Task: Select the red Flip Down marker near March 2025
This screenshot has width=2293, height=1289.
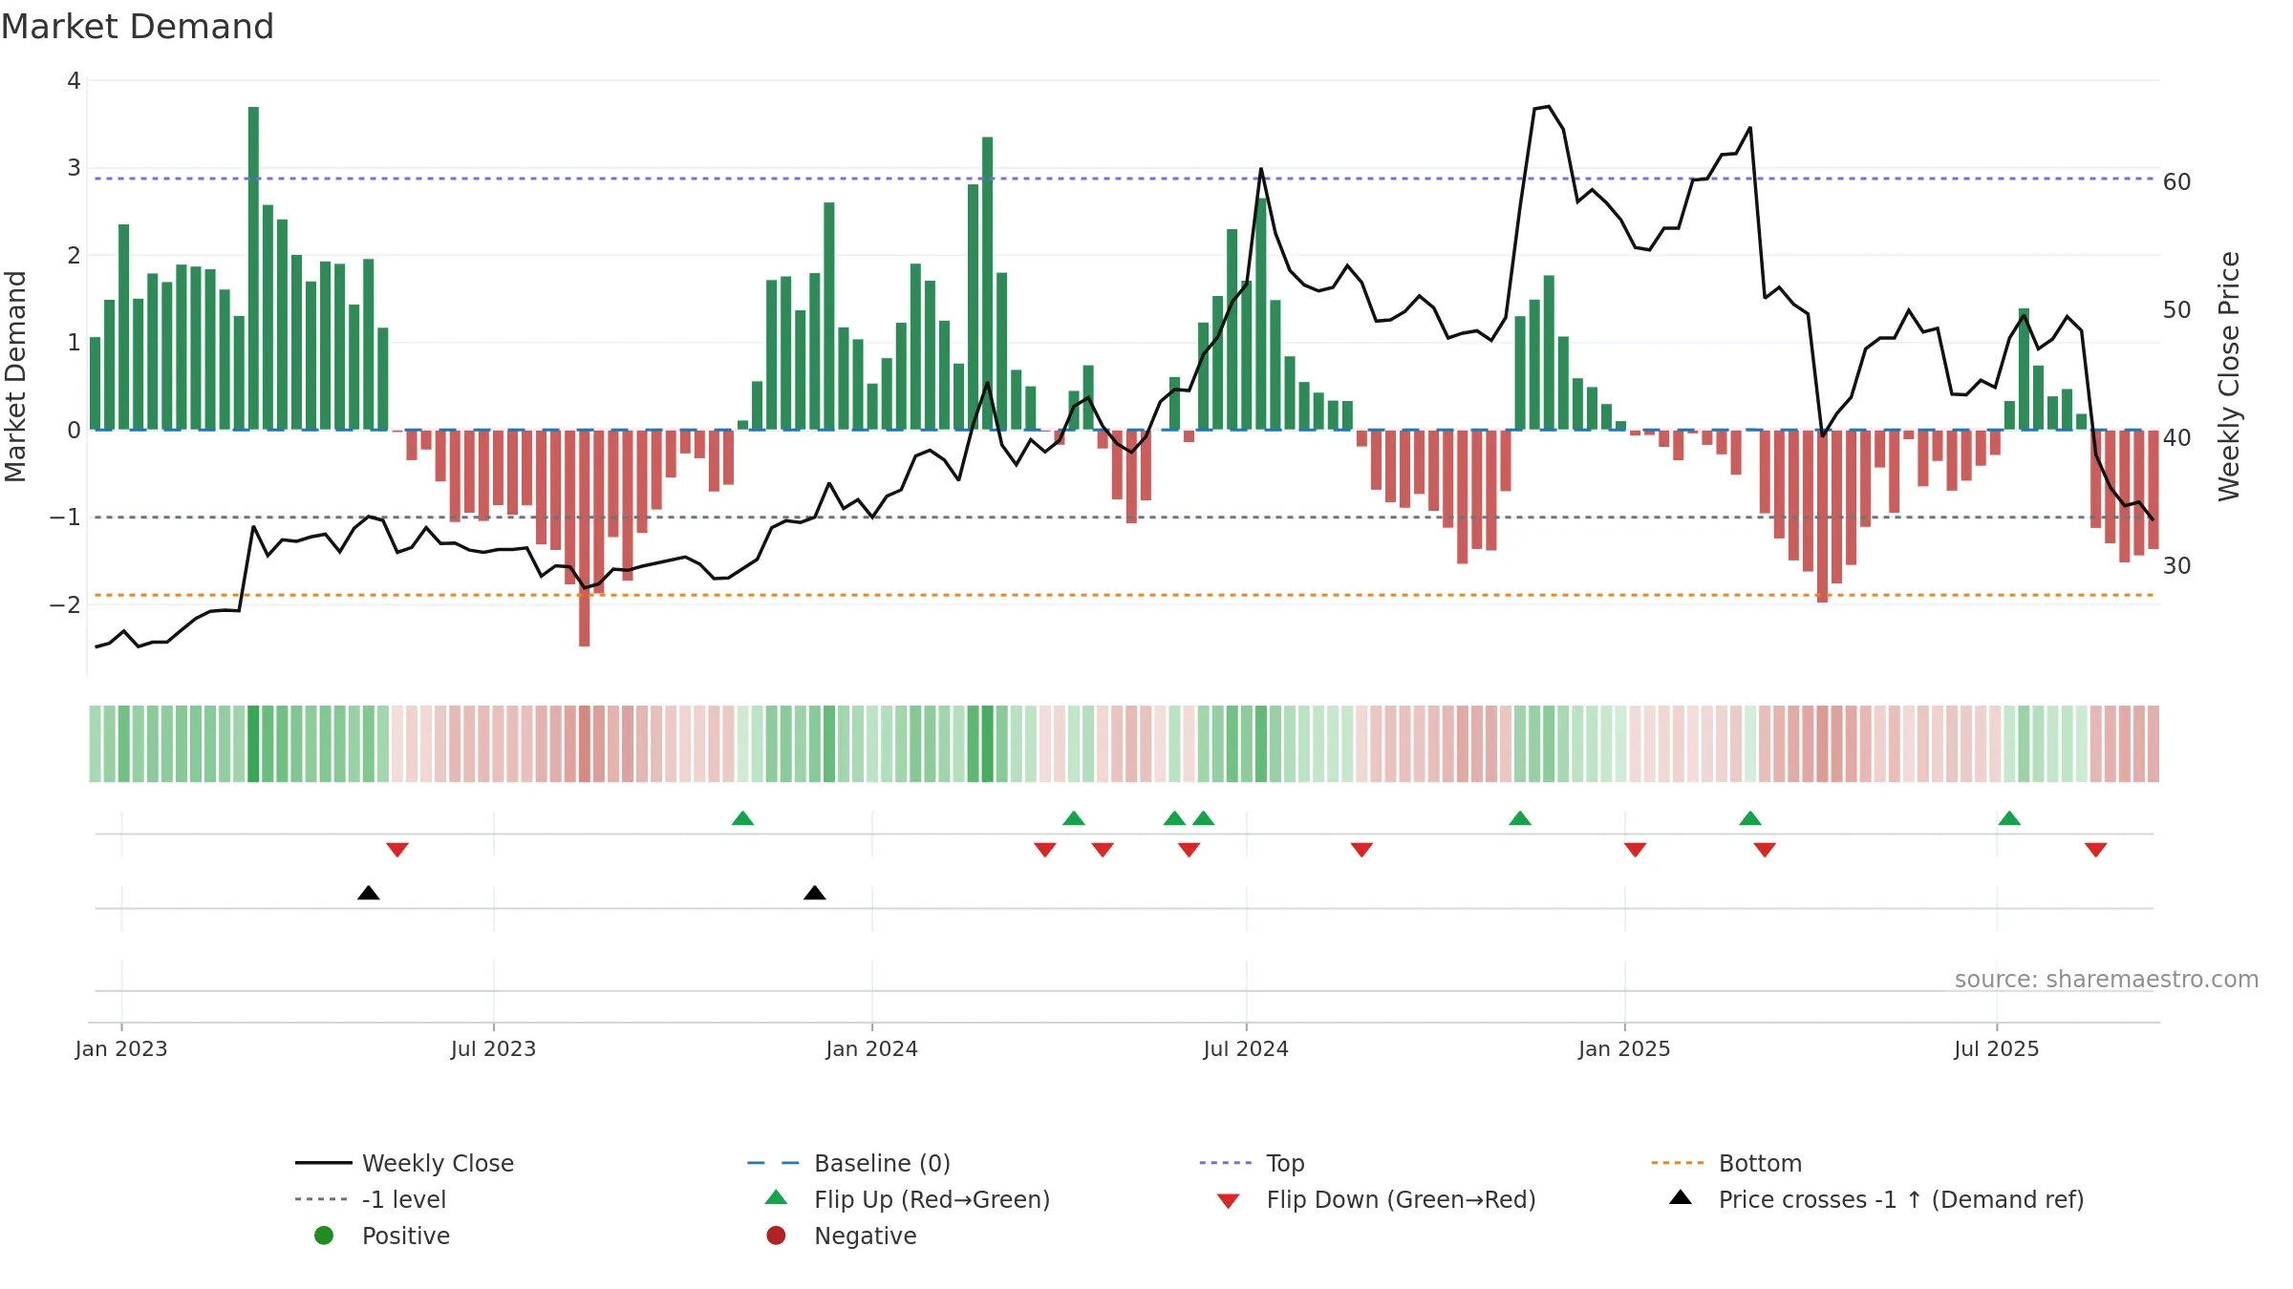Action: [x=1765, y=850]
